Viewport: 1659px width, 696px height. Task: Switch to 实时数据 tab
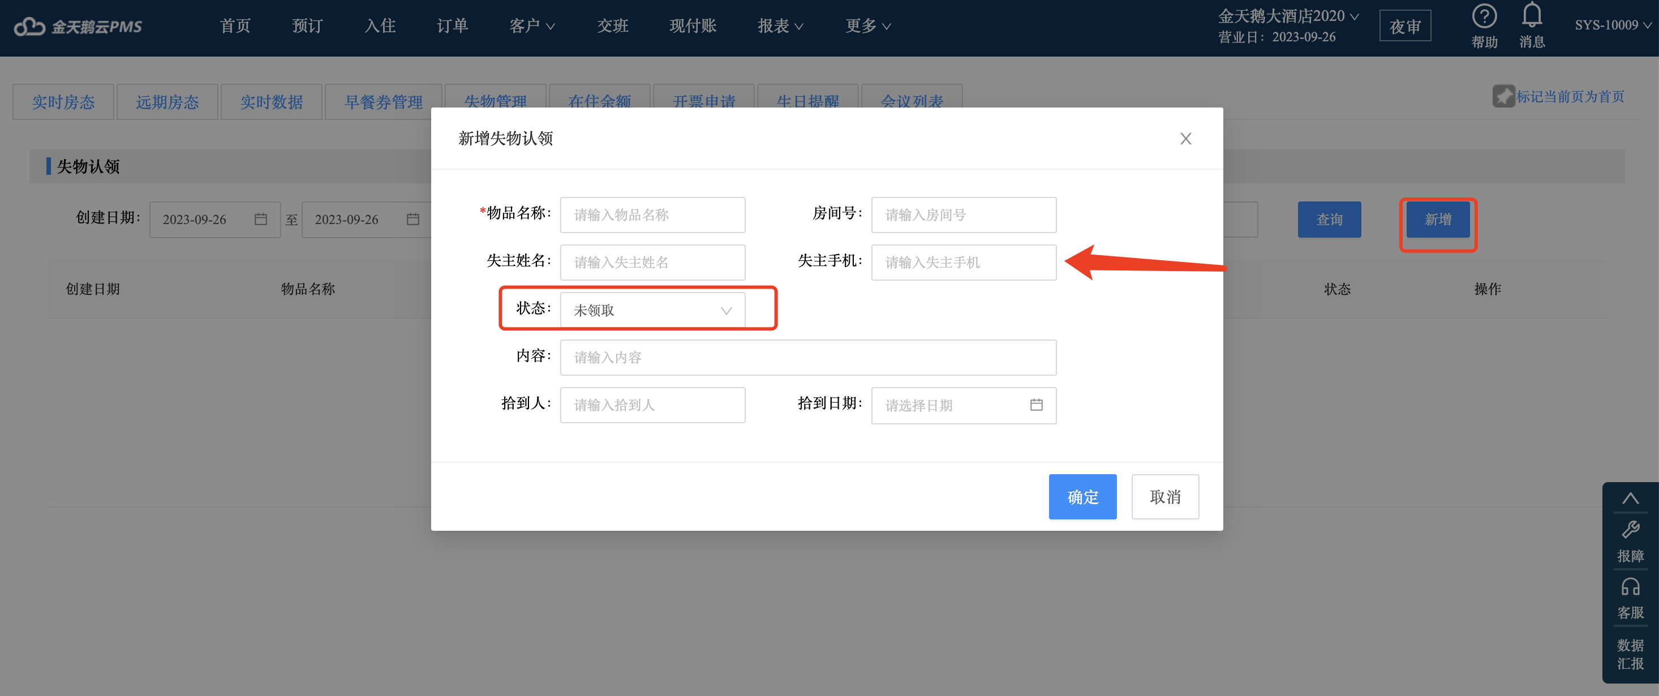pyautogui.click(x=271, y=102)
